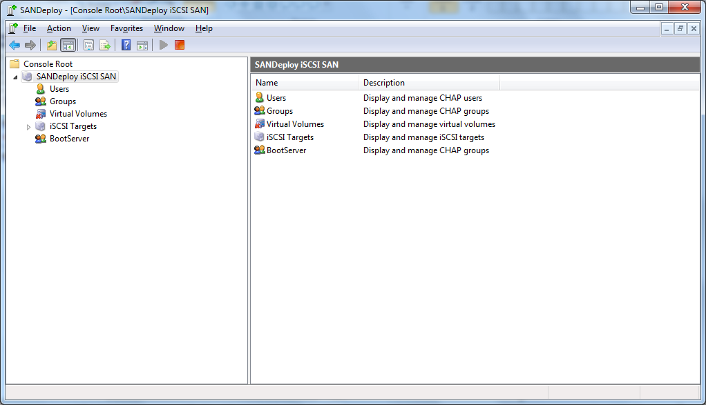Click Users icon in the list pane
The width and height of the screenshot is (706, 405).
[259, 97]
